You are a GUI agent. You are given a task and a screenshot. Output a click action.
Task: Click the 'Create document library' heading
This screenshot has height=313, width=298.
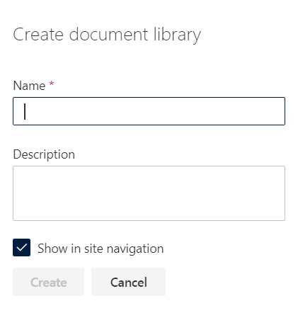click(x=107, y=35)
